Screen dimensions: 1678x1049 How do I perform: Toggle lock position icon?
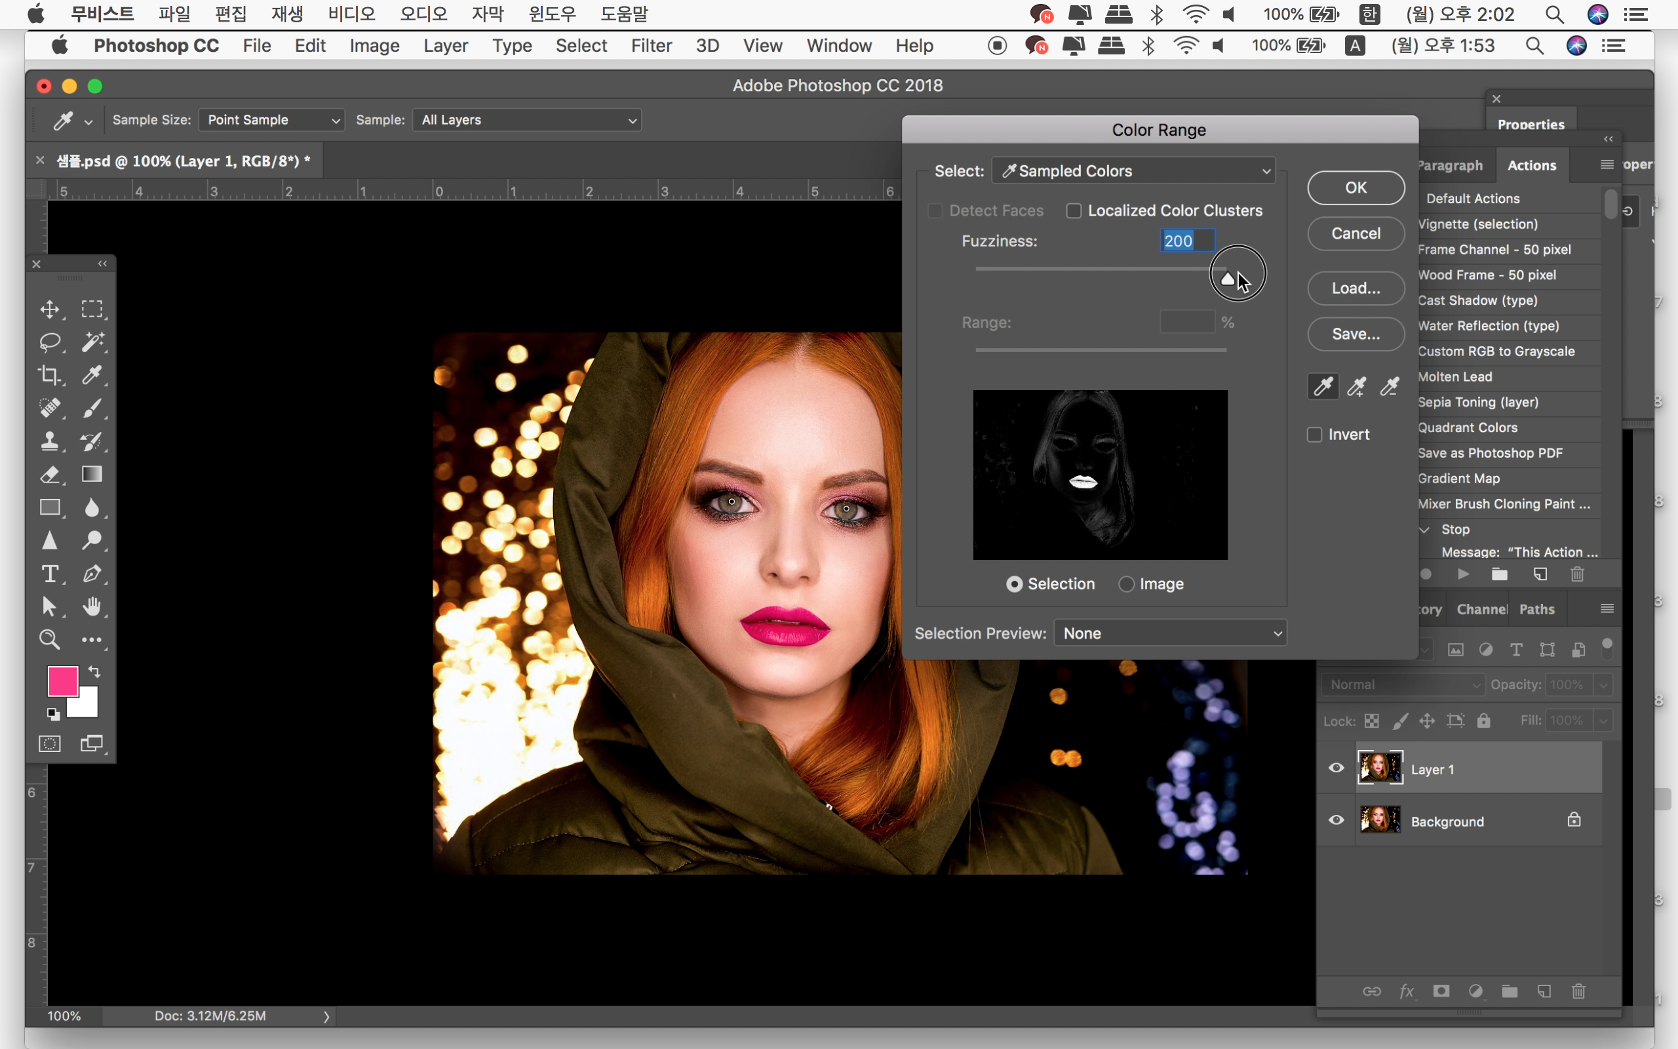(1427, 721)
